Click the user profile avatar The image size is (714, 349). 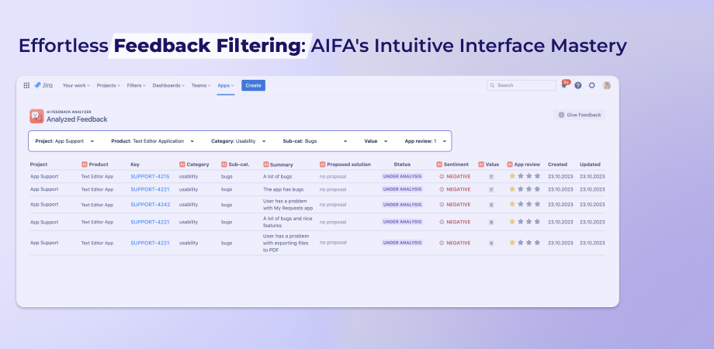[606, 85]
